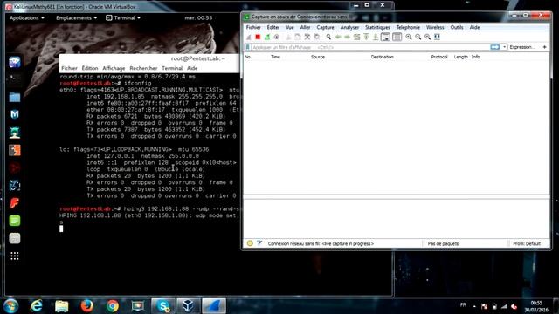Image resolution: width=559 pixels, height=314 pixels.
Task: Open Applications dropdown in Kali top bar
Action: (x=27, y=17)
